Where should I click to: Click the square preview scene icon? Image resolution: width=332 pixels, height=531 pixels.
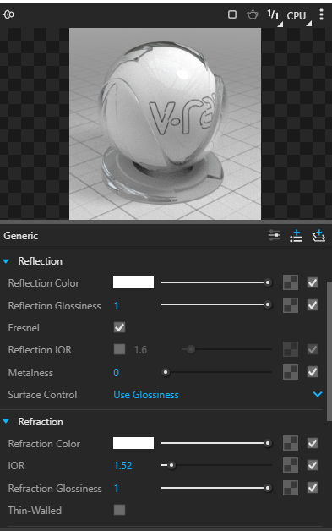232,14
